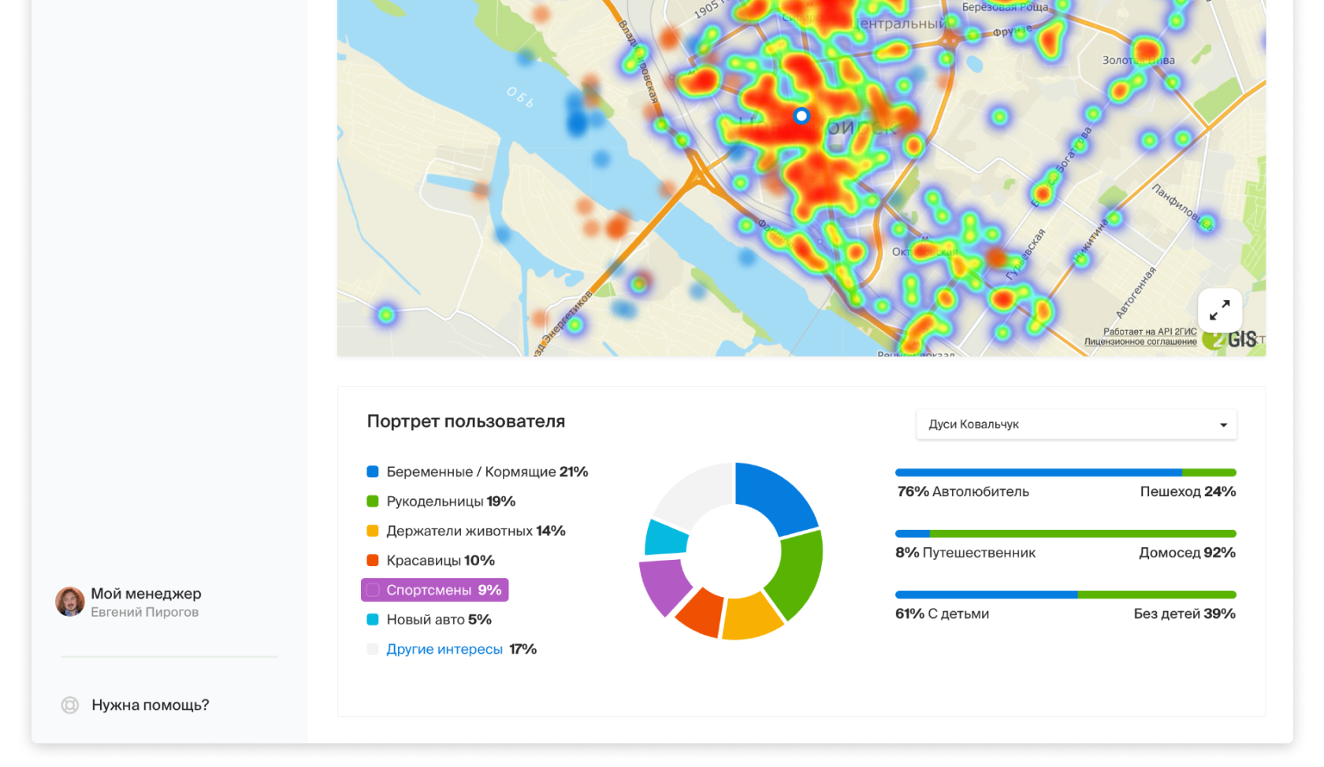The width and height of the screenshot is (1324, 767).
Task: Click the Домосед 92% label
Action: click(1187, 553)
